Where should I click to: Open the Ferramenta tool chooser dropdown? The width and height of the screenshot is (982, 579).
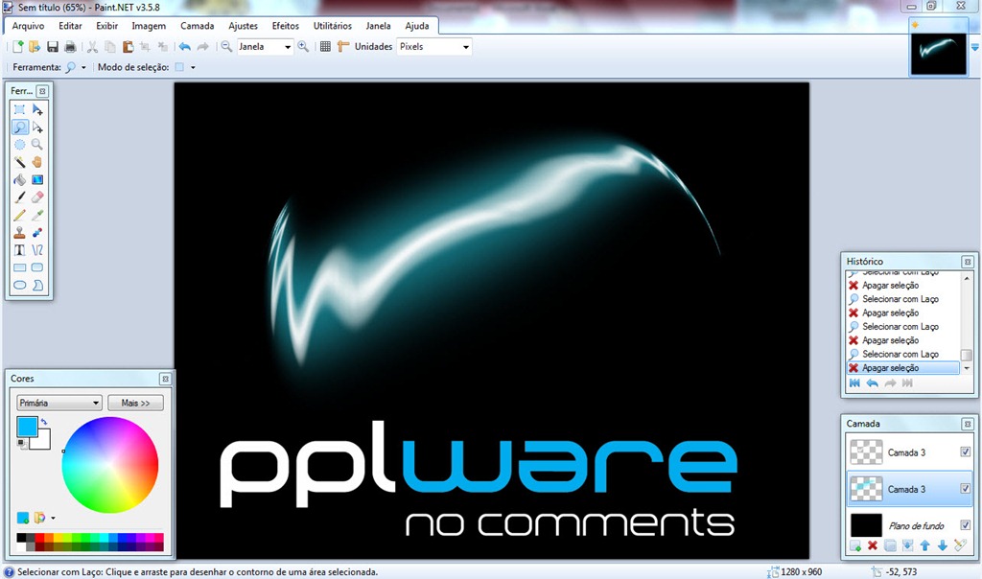click(83, 68)
